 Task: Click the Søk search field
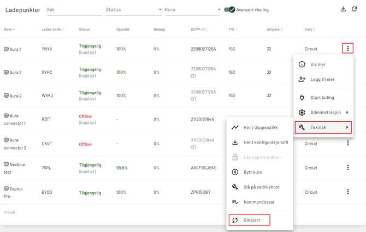pos(73,10)
